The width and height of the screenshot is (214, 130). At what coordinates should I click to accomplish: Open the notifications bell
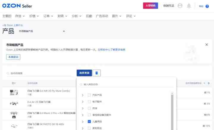pyautogui.click(x=189, y=6)
